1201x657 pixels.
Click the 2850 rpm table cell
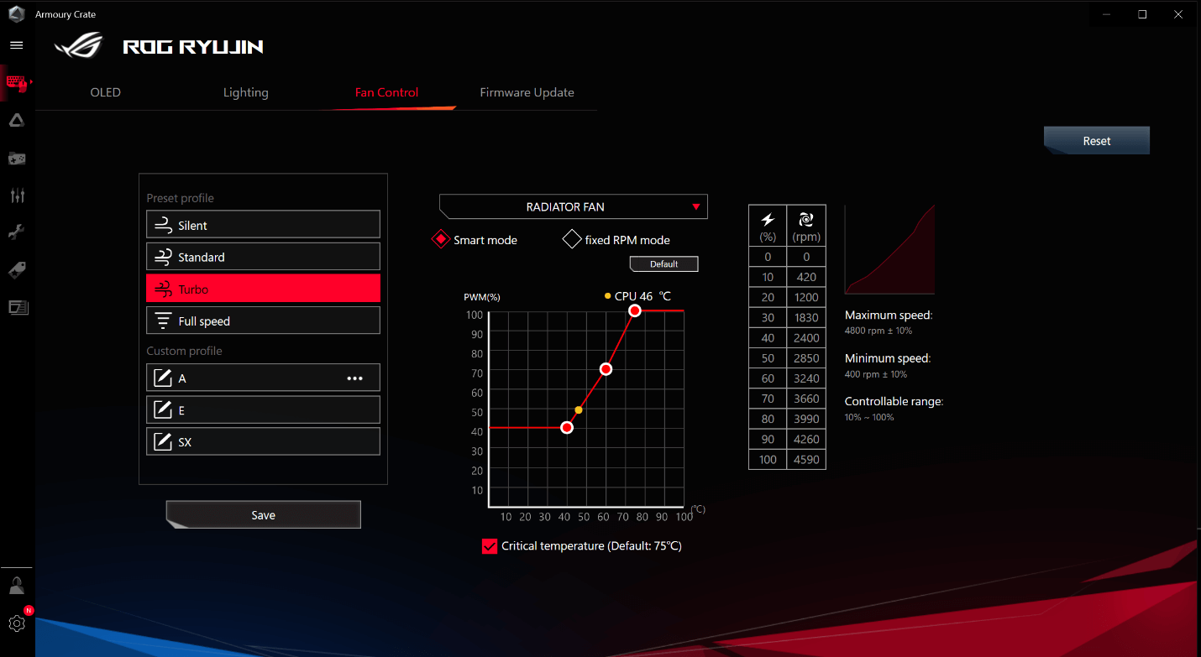[x=806, y=358]
